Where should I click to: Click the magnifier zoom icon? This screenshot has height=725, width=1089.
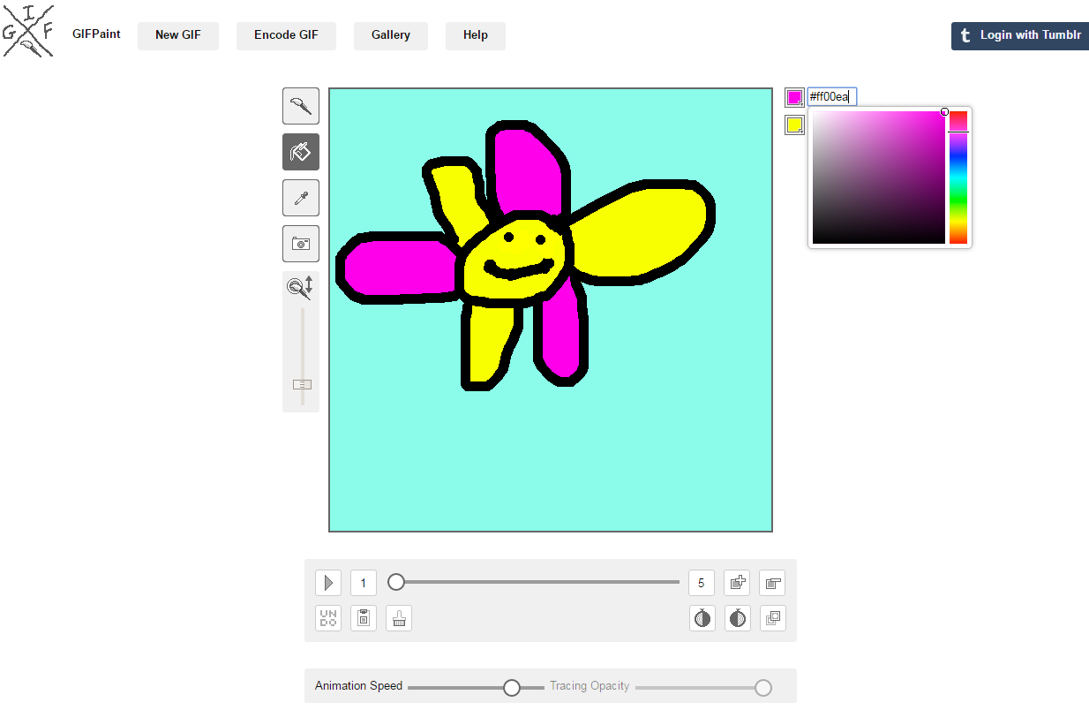pos(300,288)
